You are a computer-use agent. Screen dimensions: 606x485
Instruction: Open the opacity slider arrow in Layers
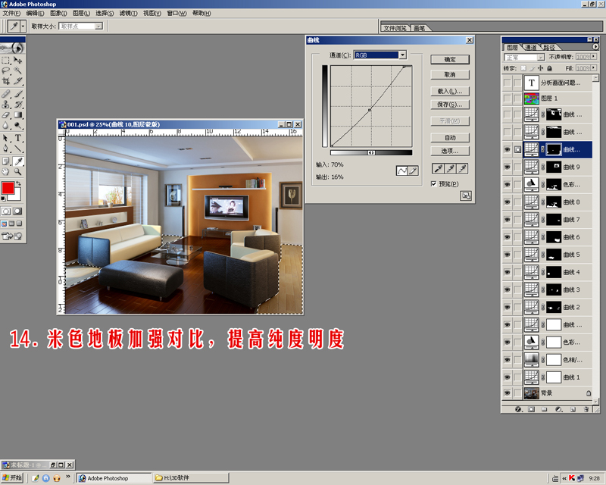(594, 57)
